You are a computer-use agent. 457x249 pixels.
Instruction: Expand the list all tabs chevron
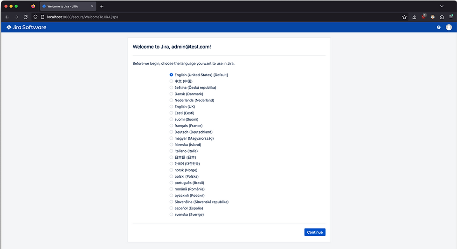pyautogui.click(x=442, y=6)
